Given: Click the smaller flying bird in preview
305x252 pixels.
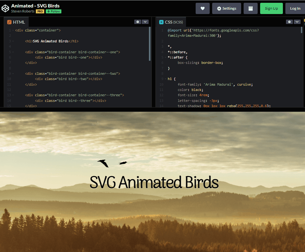Looking at the screenshot, I should (x=123, y=163).
